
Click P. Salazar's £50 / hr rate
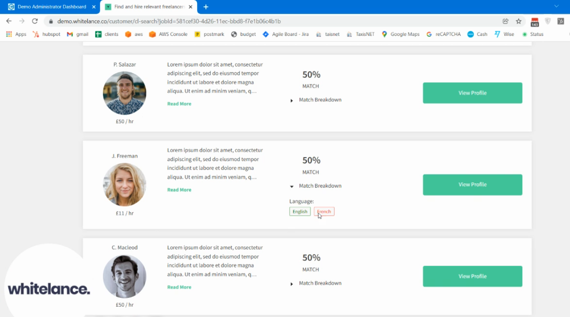[125, 121]
